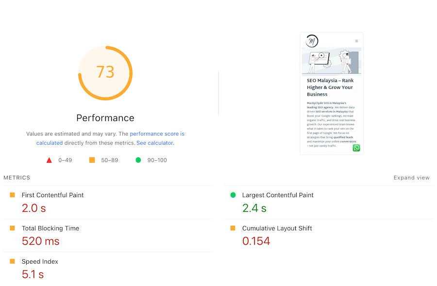Toggle the Expand view option

pos(411,178)
